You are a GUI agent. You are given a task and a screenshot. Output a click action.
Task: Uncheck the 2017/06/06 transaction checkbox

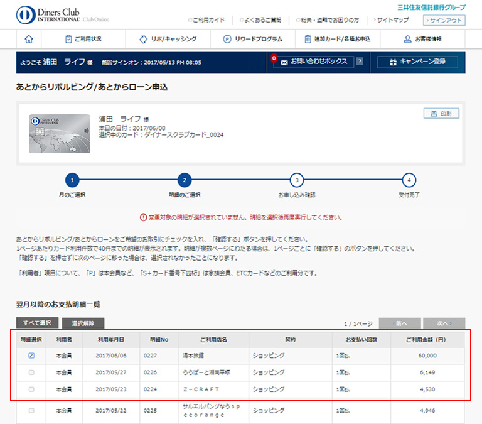click(x=31, y=356)
